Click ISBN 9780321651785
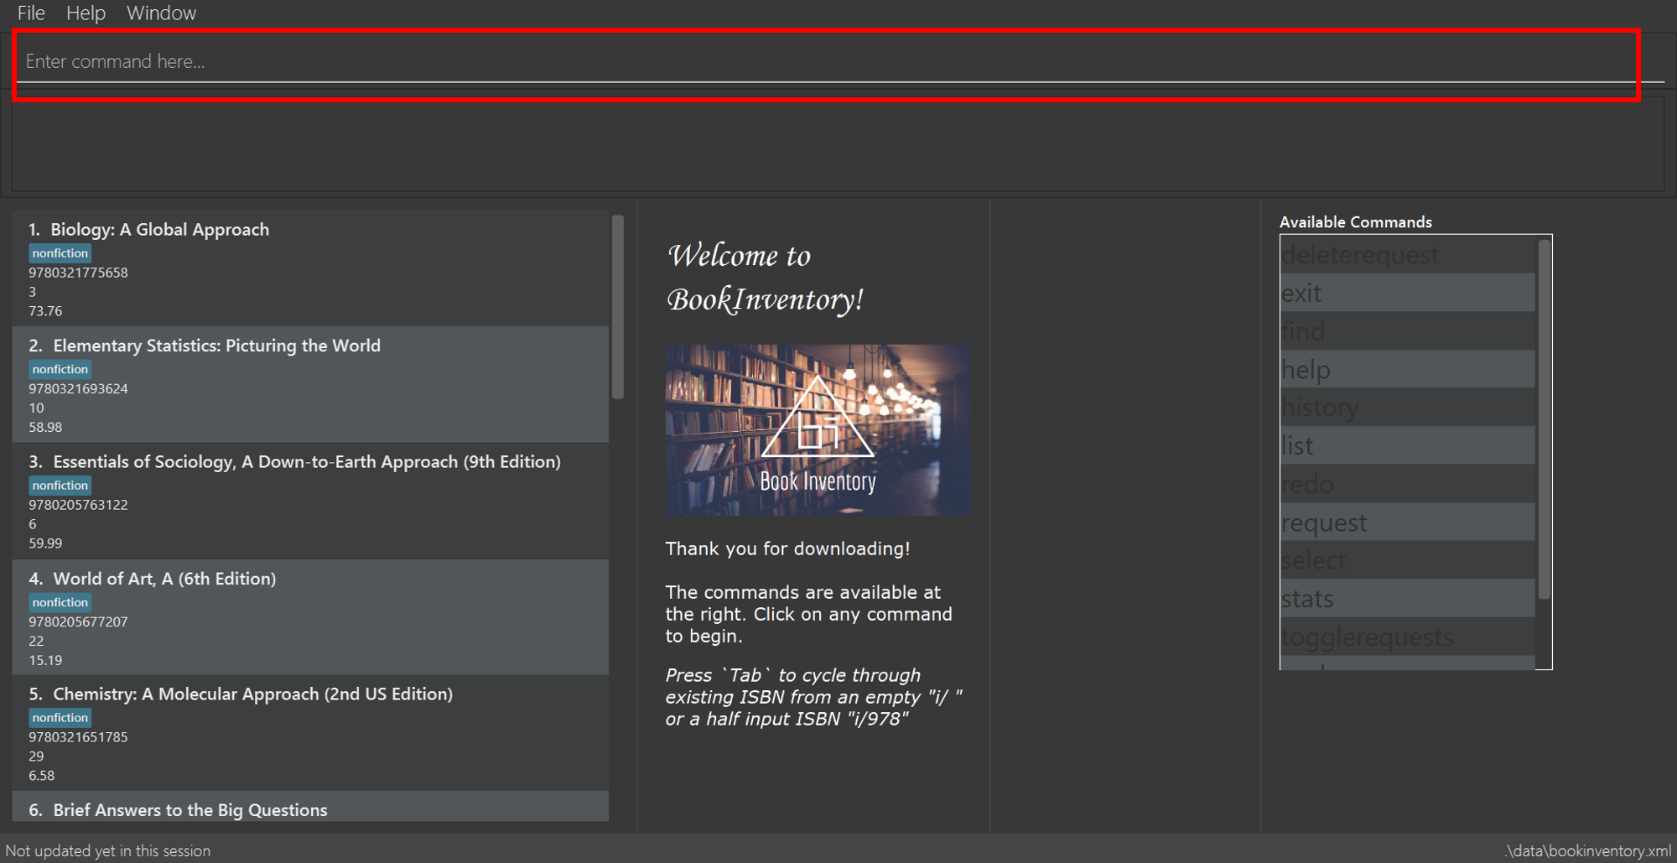The height and width of the screenshot is (863, 1677). click(x=78, y=737)
